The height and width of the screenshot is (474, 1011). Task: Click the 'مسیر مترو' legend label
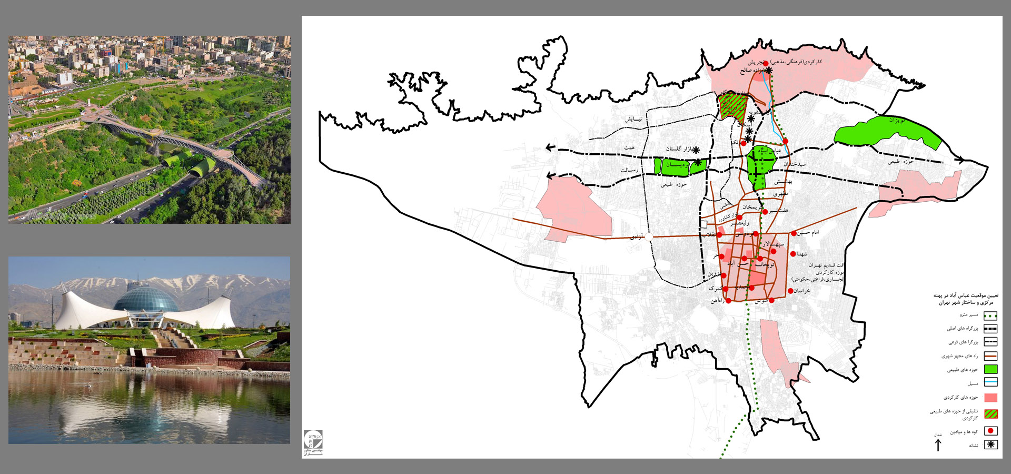pos(969,315)
